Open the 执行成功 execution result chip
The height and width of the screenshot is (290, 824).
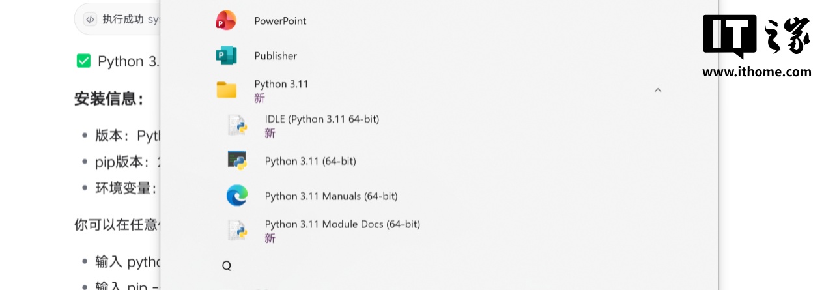122,19
